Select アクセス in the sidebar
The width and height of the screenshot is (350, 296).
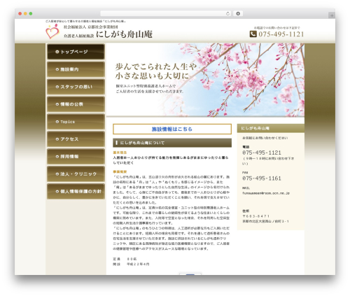click(x=76, y=139)
